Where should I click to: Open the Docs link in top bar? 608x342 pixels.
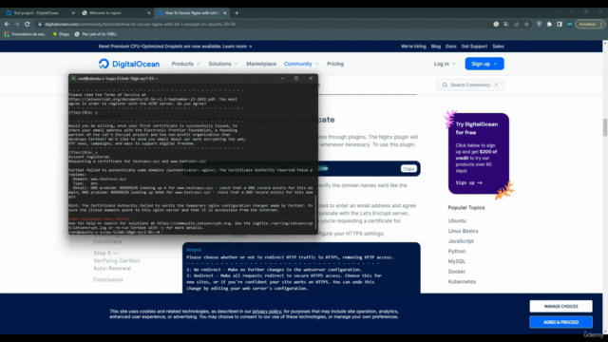click(450, 47)
